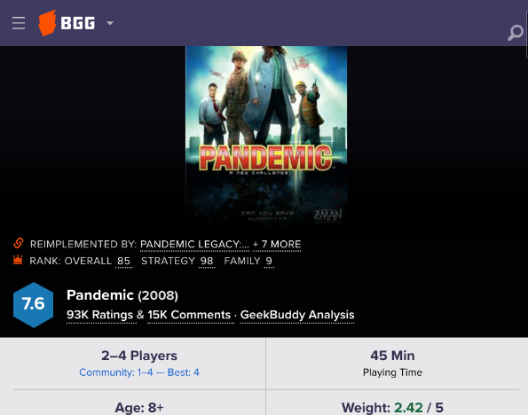Click the reimplemented-by chain link icon
Image resolution: width=528 pixels, height=415 pixels.
coord(19,243)
